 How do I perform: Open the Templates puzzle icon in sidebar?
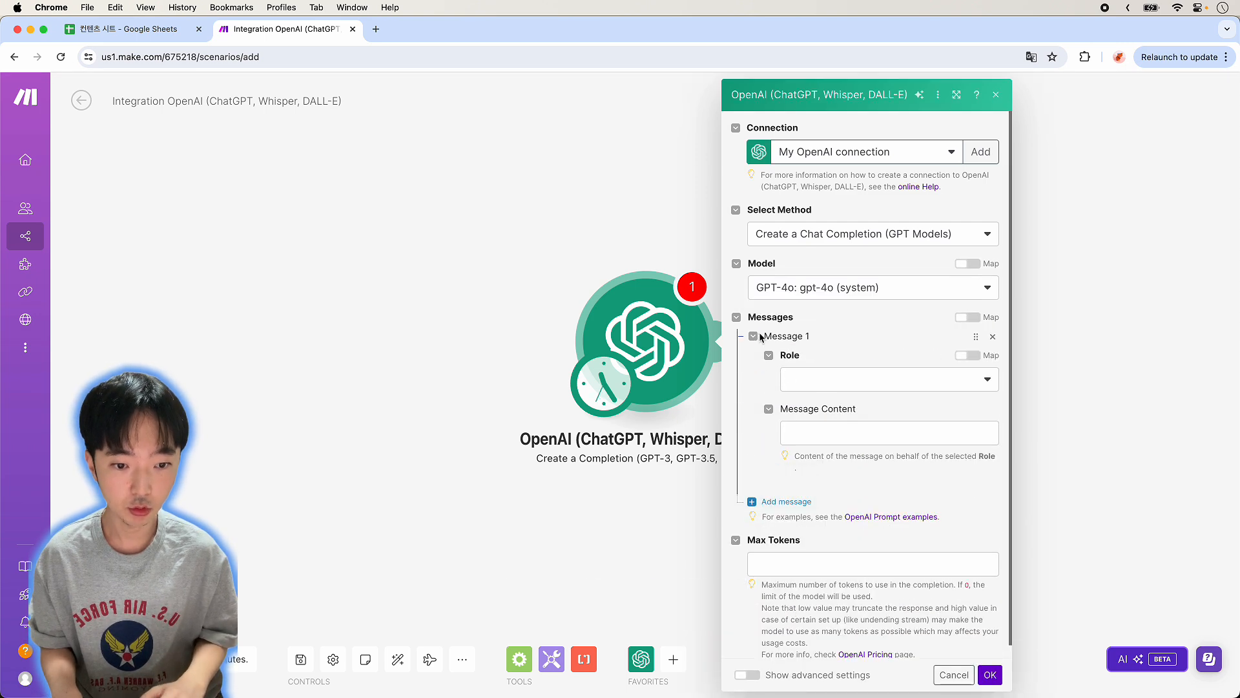pyautogui.click(x=25, y=264)
